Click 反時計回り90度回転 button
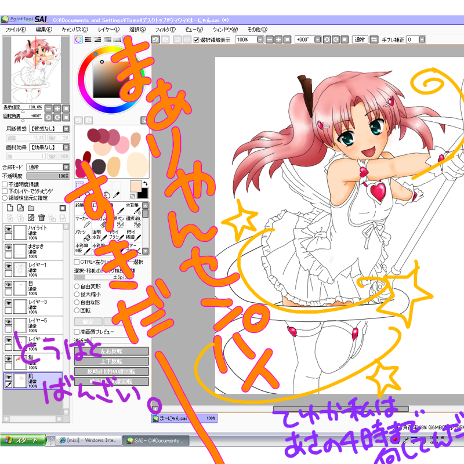Viewport: 464px width, 464px height. 111,371
